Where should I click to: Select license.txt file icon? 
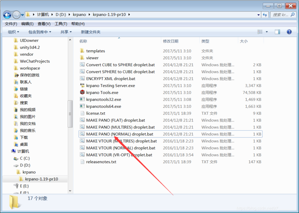[82, 113]
